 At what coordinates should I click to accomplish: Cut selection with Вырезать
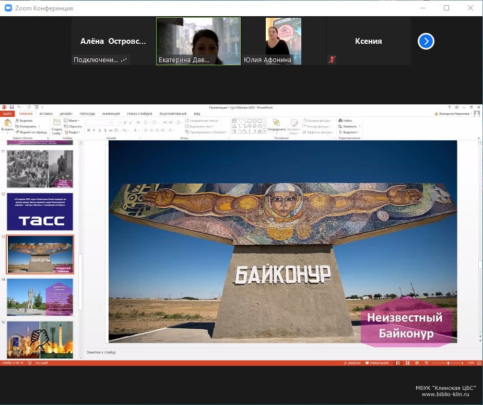pos(24,121)
